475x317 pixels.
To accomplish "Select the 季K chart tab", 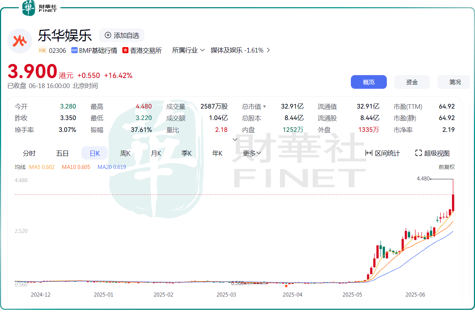I will pos(186,153).
